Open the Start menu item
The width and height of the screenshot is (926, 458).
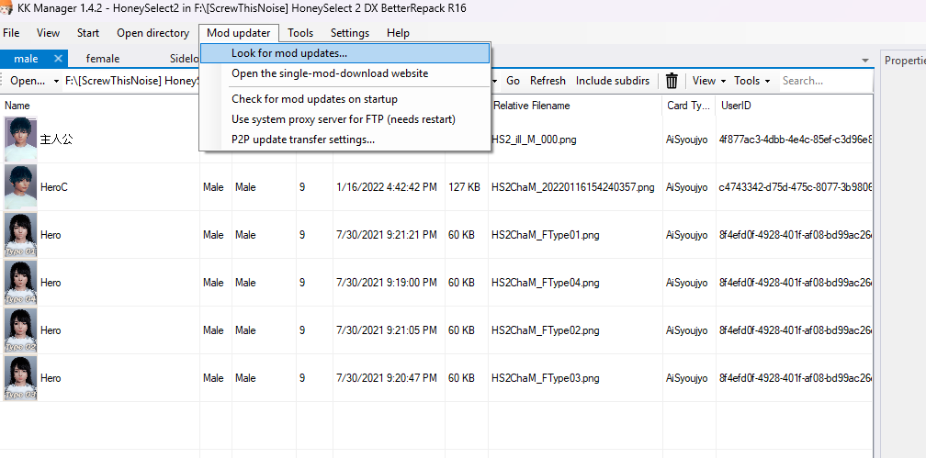tap(88, 33)
